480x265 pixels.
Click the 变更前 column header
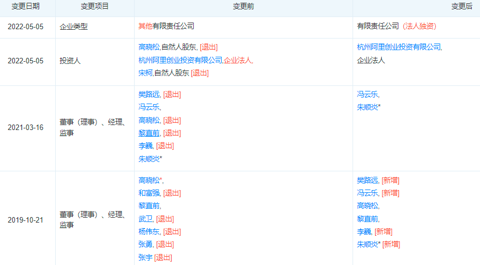(243, 7)
